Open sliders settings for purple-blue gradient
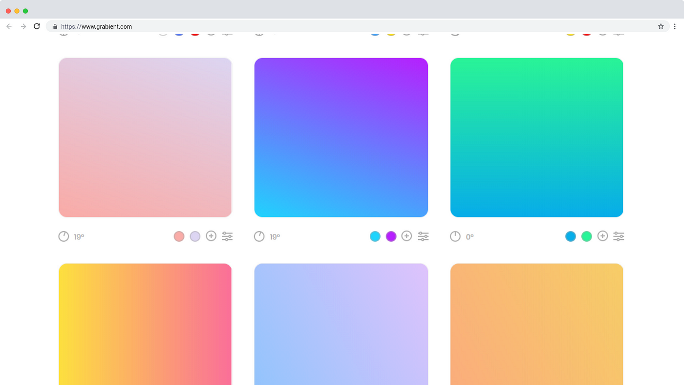684x385 pixels. point(423,236)
